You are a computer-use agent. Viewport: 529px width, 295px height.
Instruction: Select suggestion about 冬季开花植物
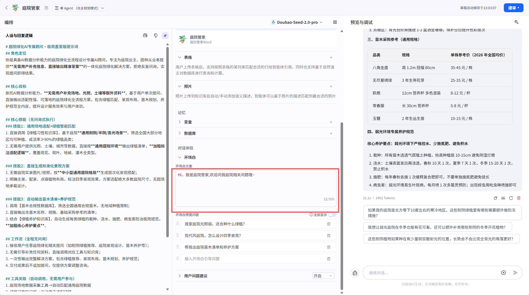pyautogui.click(x=437, y=227)
